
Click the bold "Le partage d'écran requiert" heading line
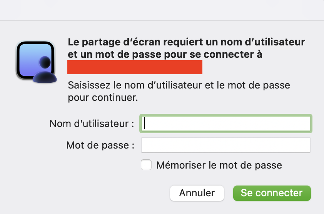[x=186, y=42]
